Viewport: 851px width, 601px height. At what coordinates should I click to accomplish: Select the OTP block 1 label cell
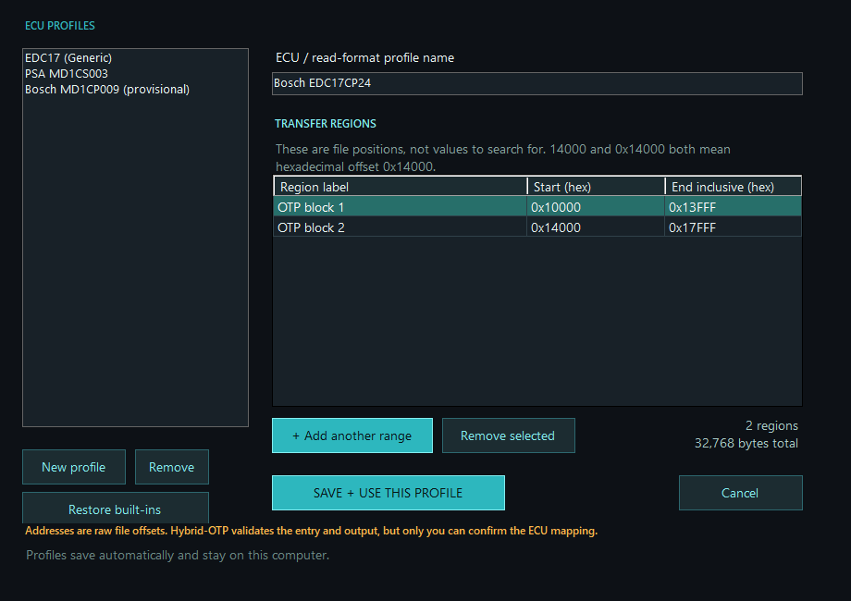(x=400, y=207)
